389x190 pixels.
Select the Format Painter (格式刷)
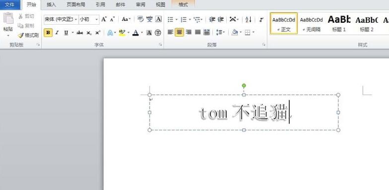pos(29,36)
